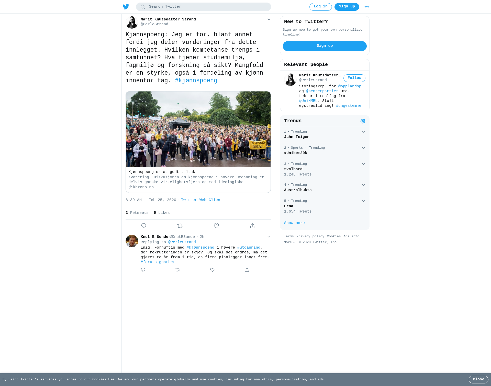Follow Marit Knutsdatter Strand
The image size is (491, 386).
click(x=354, y=78)
